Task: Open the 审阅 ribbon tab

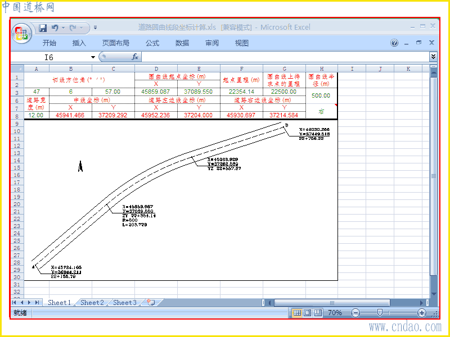Action: 212,43
